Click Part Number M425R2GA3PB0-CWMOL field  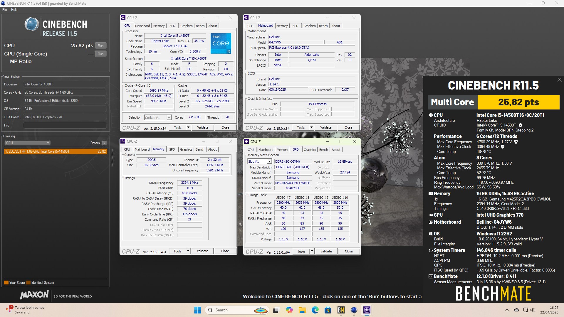click(293, 183)
